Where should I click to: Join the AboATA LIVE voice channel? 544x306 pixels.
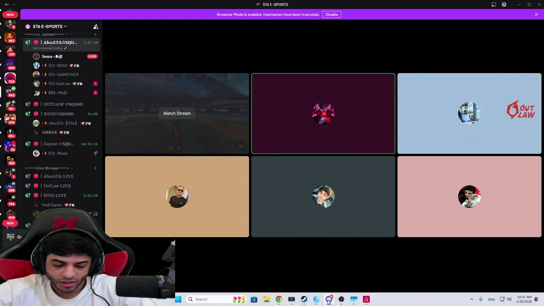[62, 176]
